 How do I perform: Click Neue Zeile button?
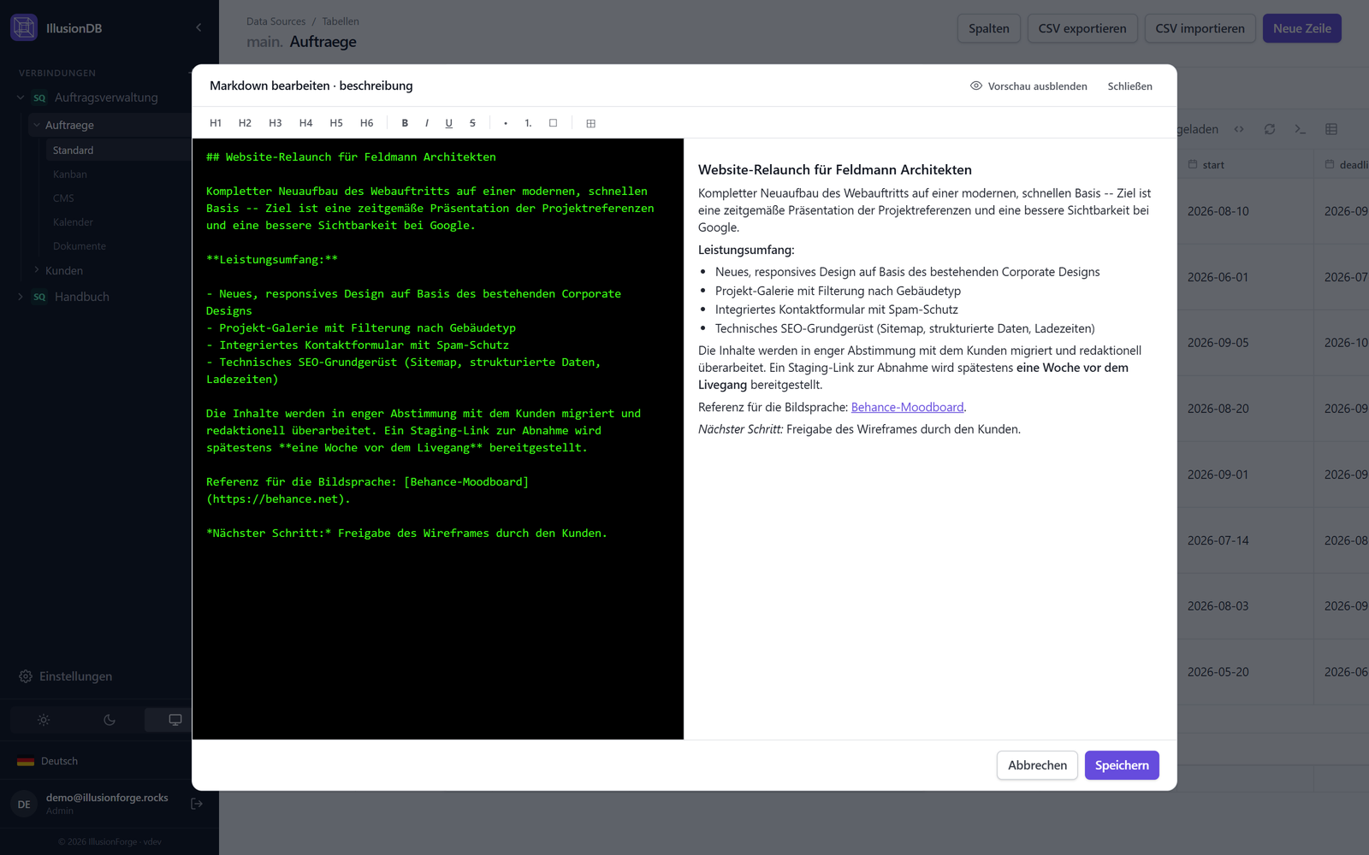click(1301, 28)
